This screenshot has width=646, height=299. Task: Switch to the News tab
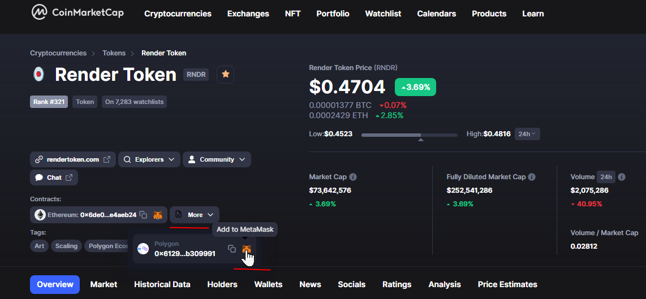(x=310, y=284)
